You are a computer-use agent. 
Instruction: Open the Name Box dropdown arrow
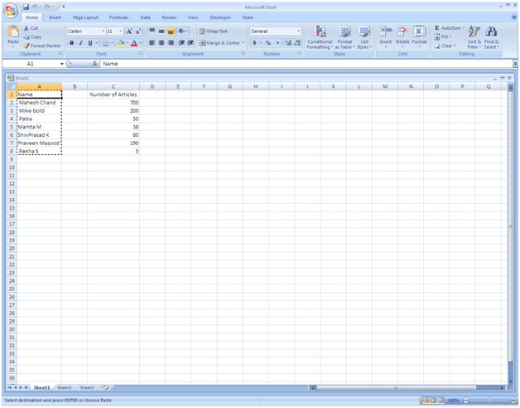(x=61, y=64)
